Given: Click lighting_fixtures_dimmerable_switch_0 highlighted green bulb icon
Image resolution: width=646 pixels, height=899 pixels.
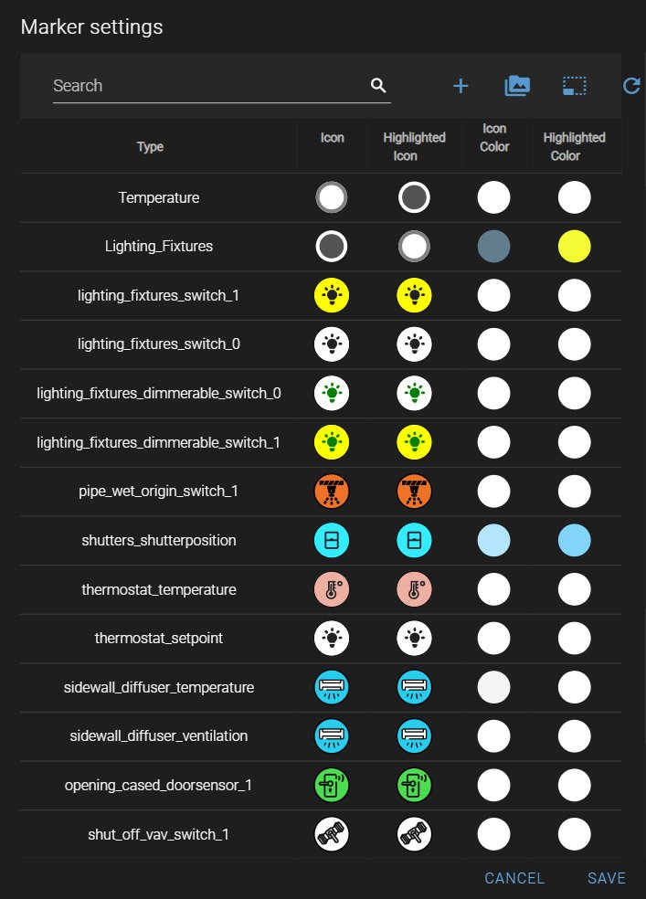Looking at the screenshot, I should [415, 393].
